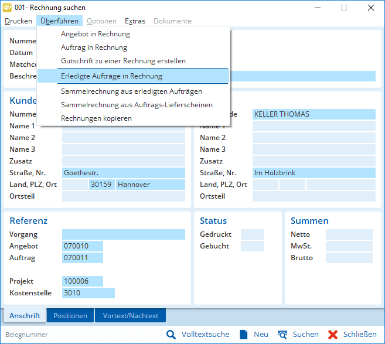
Task: Select 'Gutschrift zu einer Rechnung erstellen'
Action: [x=123, y=61]
